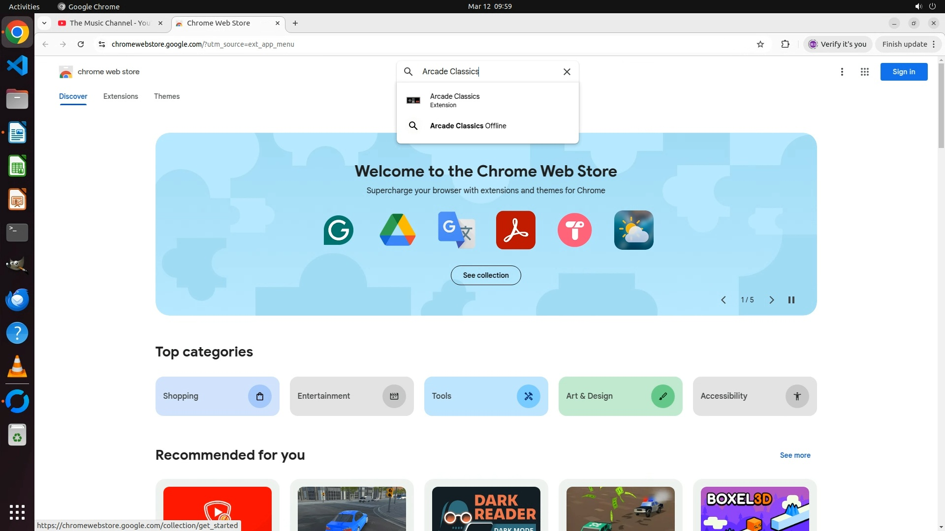Pause the banner carousel
The height and width of the screenshot is (531, 945).
click(x=791, y=300)
